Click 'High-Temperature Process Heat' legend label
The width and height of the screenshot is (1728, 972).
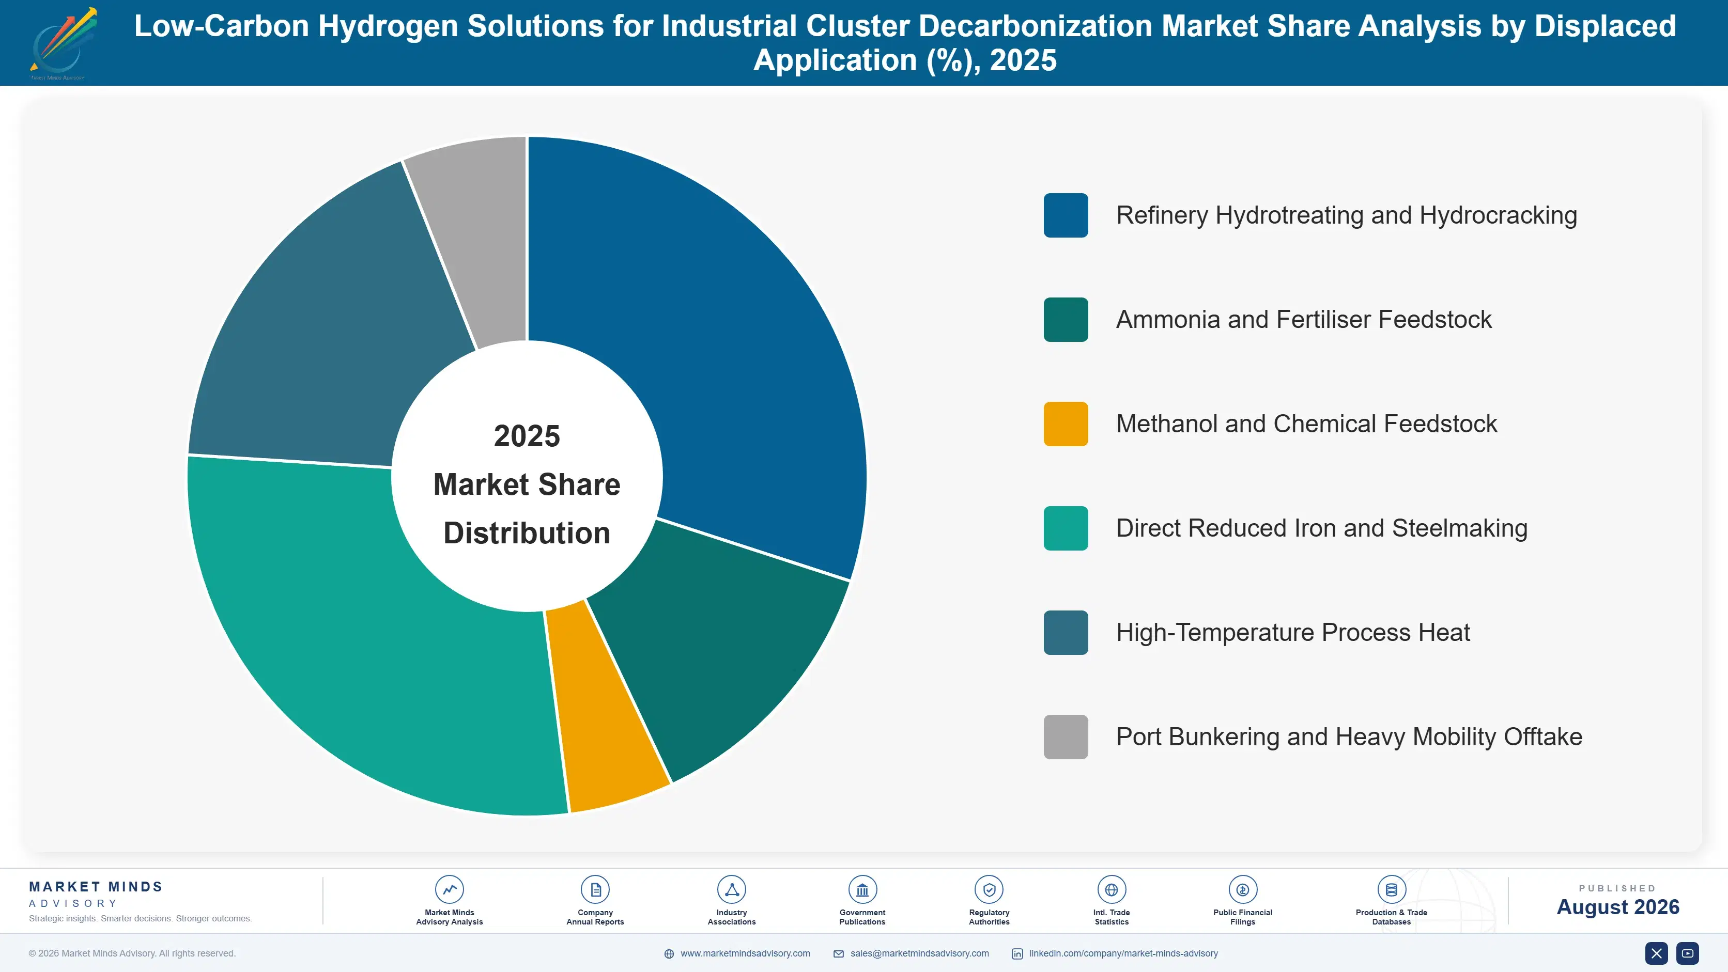click(1293, 632)
